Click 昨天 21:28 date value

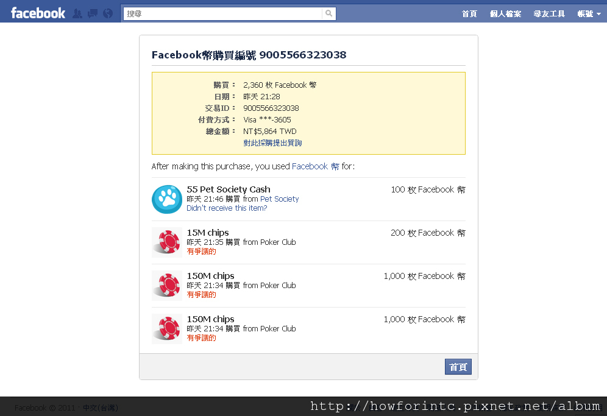261,96
